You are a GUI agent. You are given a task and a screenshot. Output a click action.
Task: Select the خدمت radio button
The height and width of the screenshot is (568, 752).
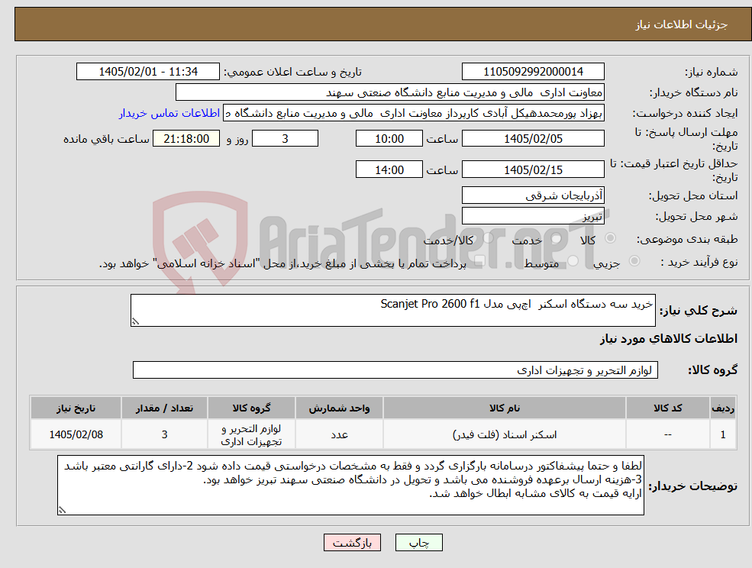click(557, 238)
